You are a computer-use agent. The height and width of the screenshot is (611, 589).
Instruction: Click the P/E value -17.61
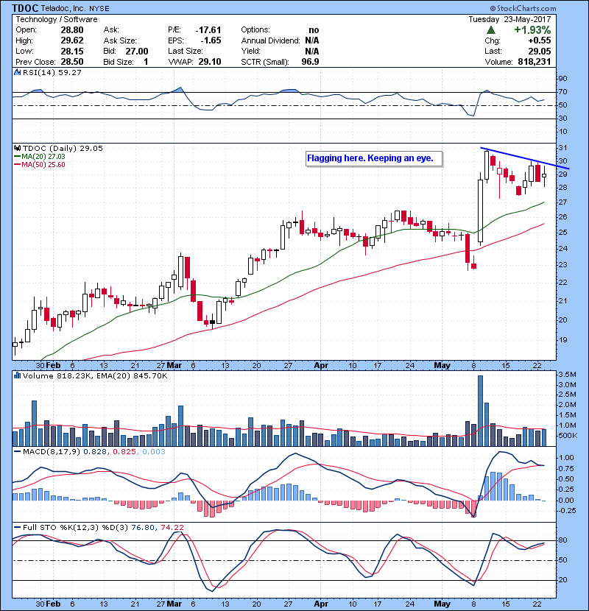[208, 30]
